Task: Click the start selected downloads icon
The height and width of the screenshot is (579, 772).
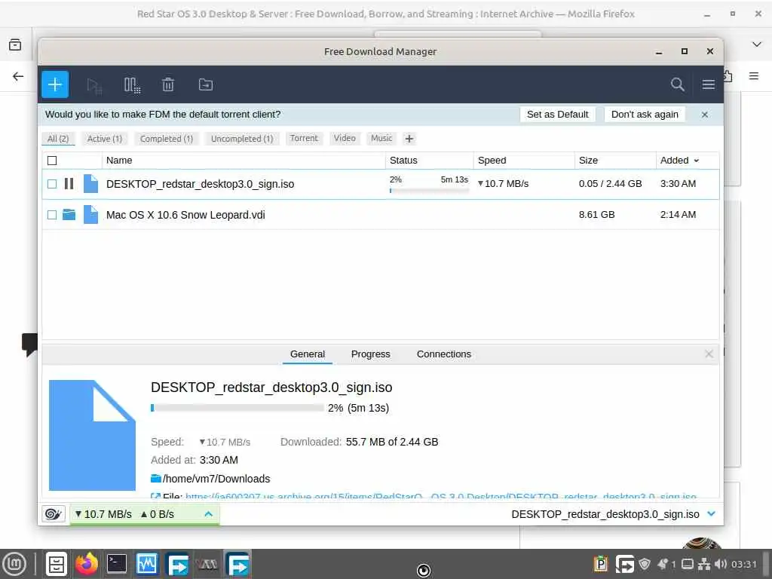Action: click(94, 85)
